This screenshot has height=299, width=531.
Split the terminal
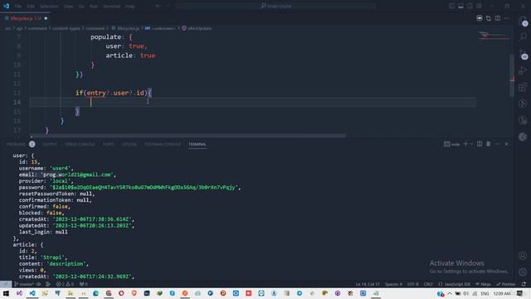point(480,144)
